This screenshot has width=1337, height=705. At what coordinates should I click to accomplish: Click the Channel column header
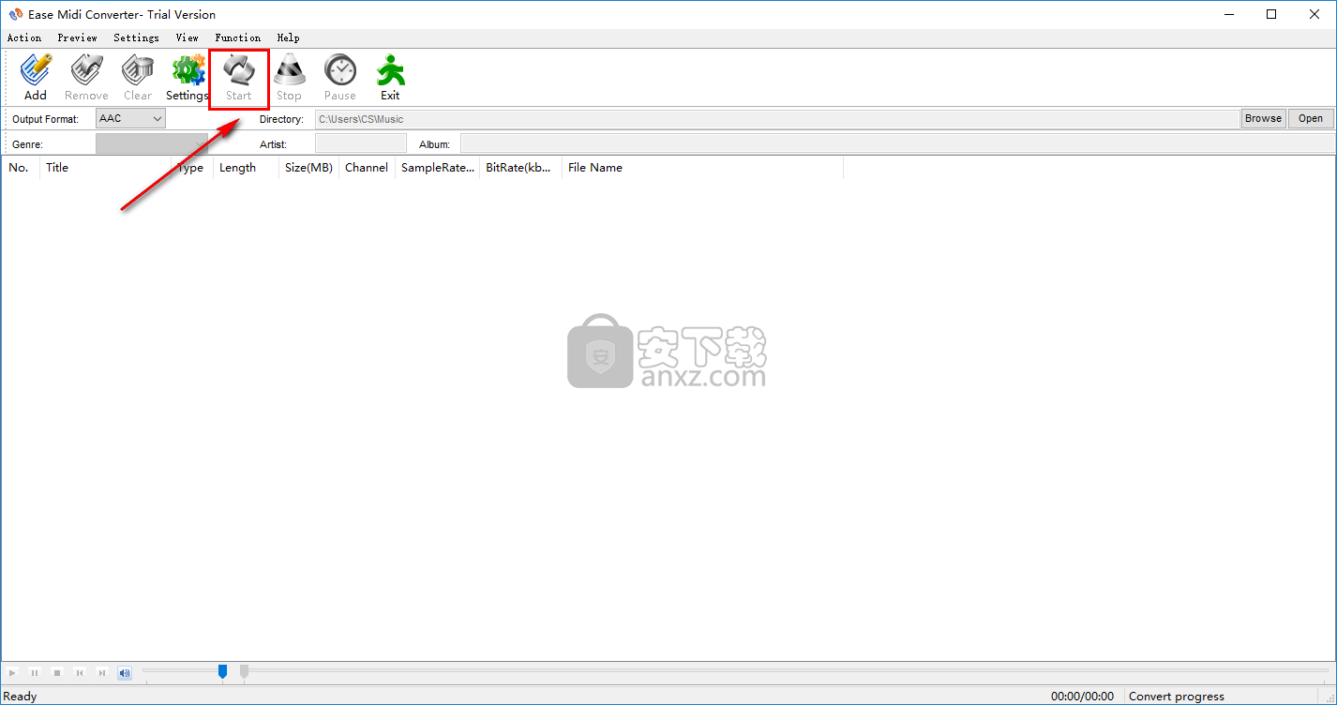(367, 168)
